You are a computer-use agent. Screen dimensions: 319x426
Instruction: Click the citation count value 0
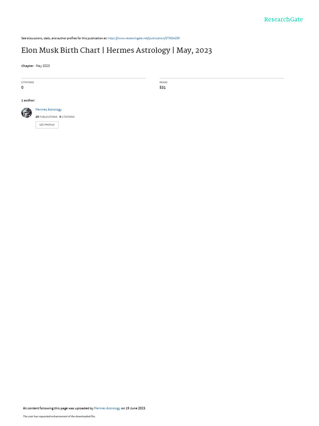coord(22,87)
